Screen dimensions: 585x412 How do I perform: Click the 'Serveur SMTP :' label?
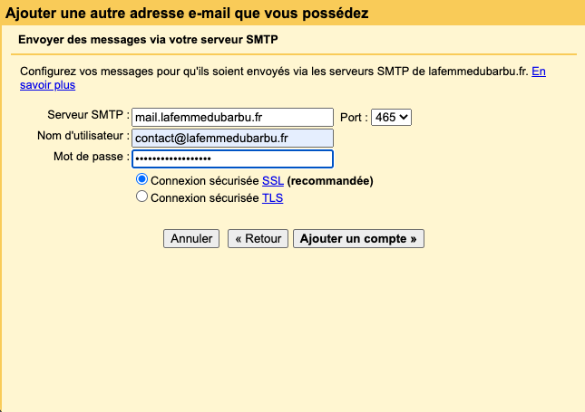pos(88,117)
